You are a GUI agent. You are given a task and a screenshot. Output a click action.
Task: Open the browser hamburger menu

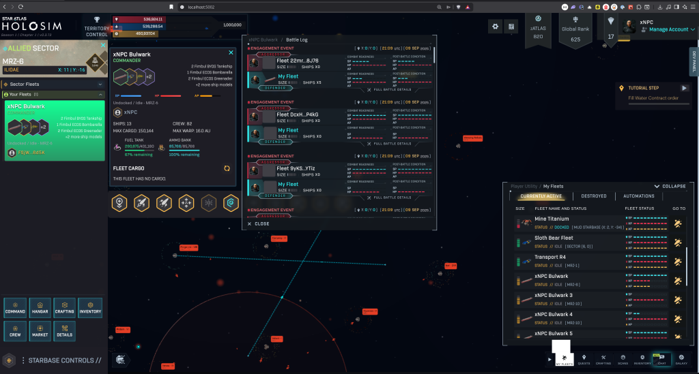click(x=693, y=7)
